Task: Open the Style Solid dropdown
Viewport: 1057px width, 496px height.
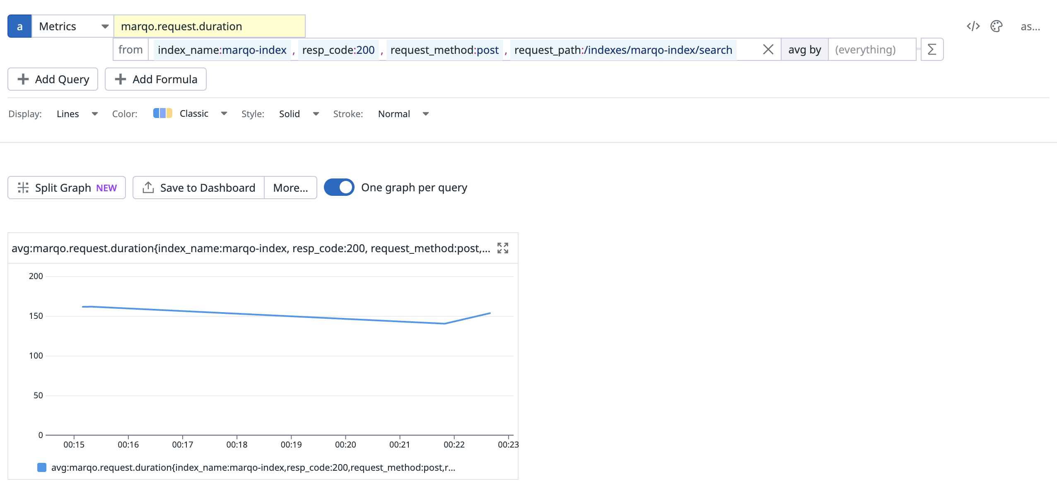Action: [x=299, y=114]
